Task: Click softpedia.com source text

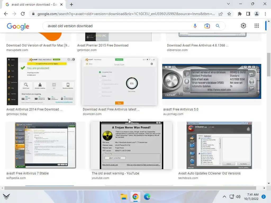Action: click(16, 178)
